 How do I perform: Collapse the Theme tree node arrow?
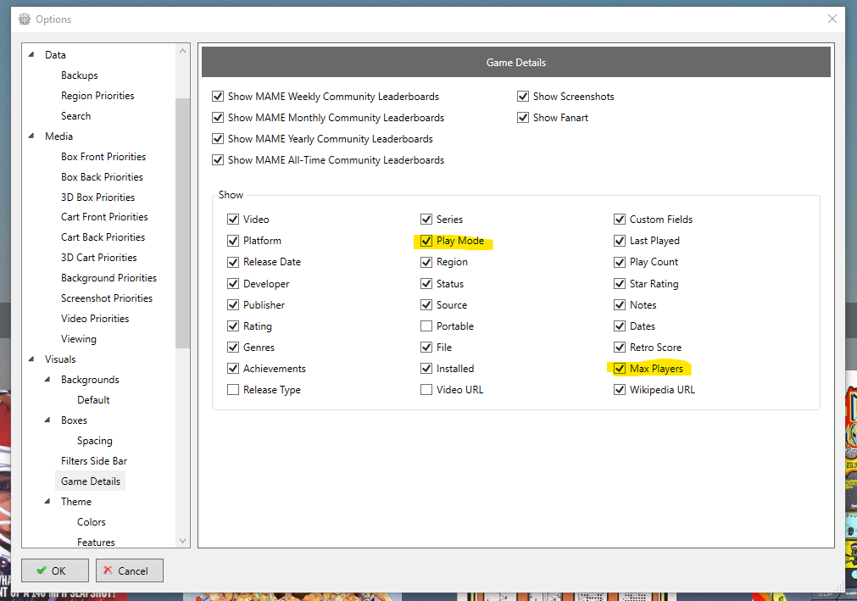[48, 502]
